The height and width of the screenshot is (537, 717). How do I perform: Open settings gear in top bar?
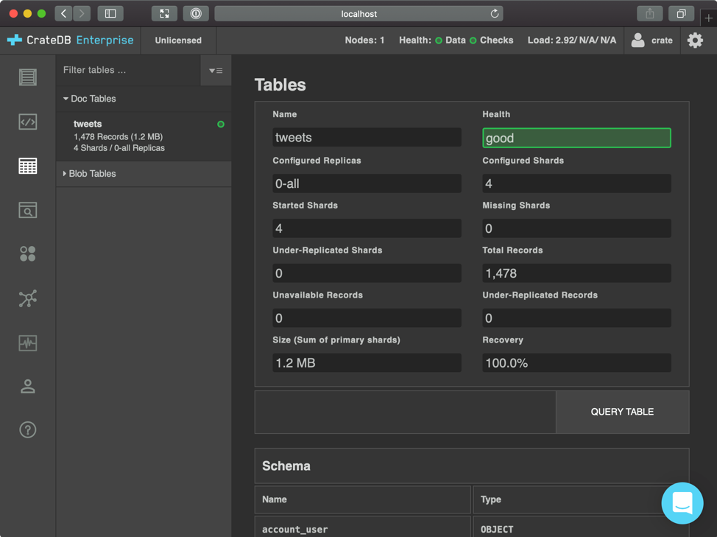point(695,41)
